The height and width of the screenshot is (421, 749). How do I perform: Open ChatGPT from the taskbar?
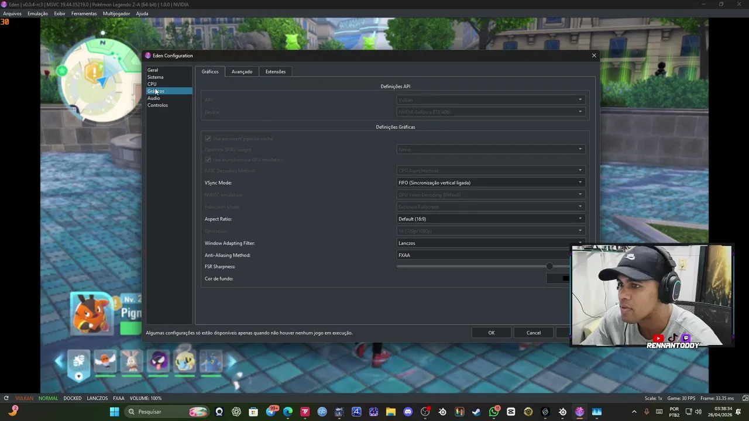(236, 412)
